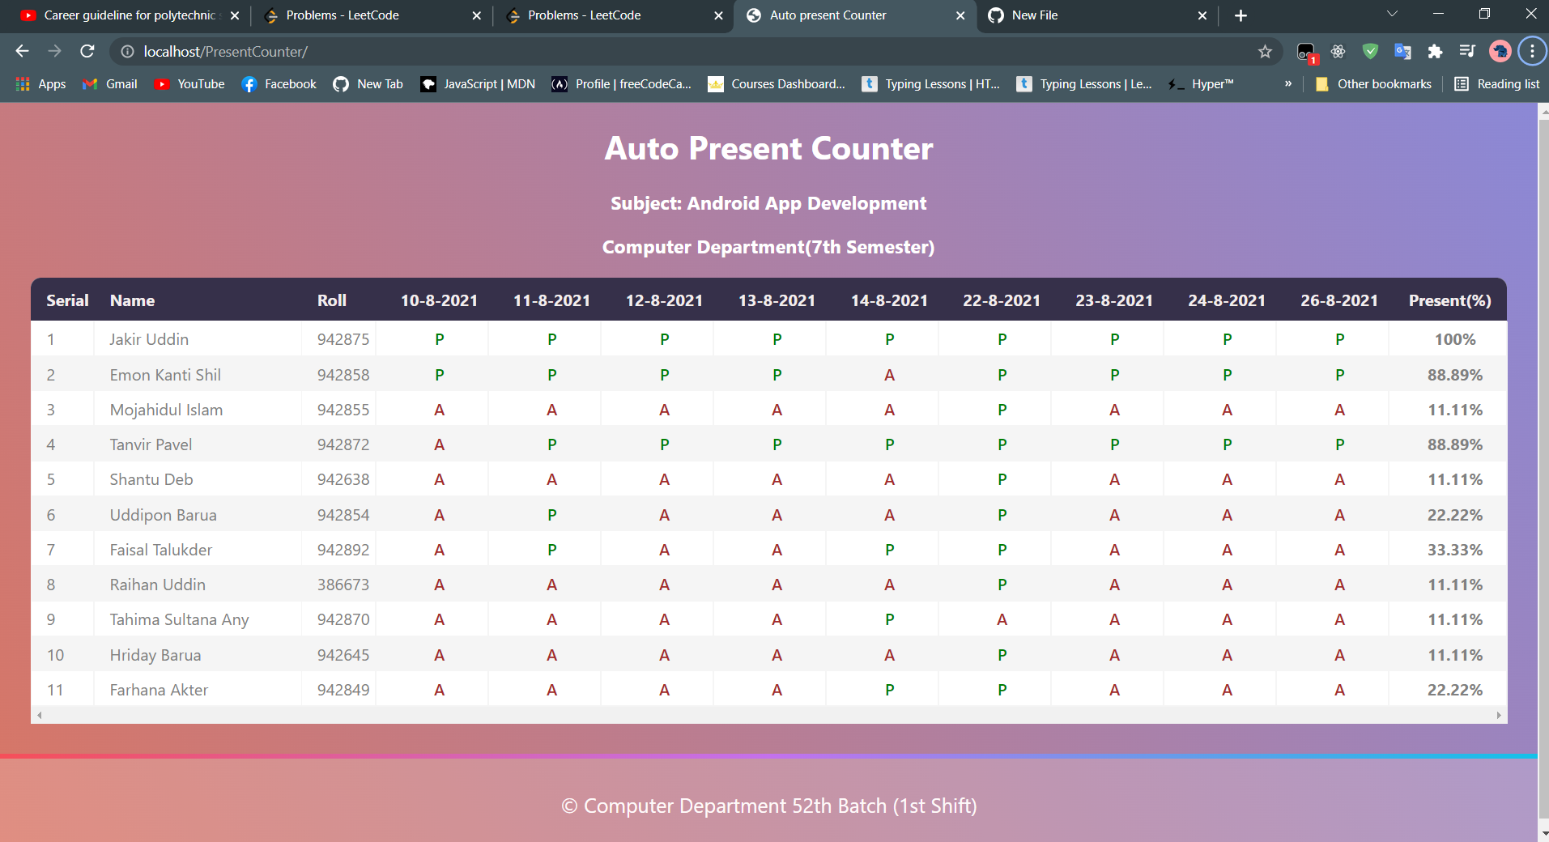Close the Auto present Counter tab
The image size is (1549, 842).
(960, 15)
